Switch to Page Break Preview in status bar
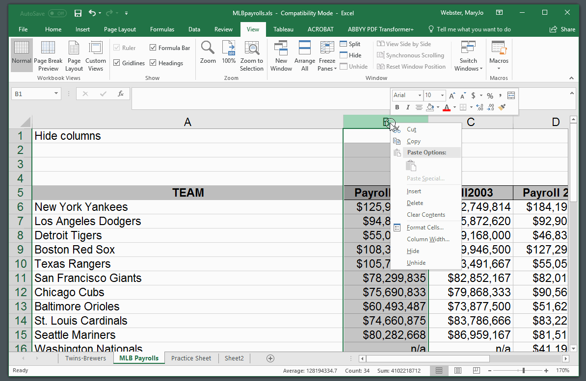The height and width of the screenshot is (381, 586). 476,371
